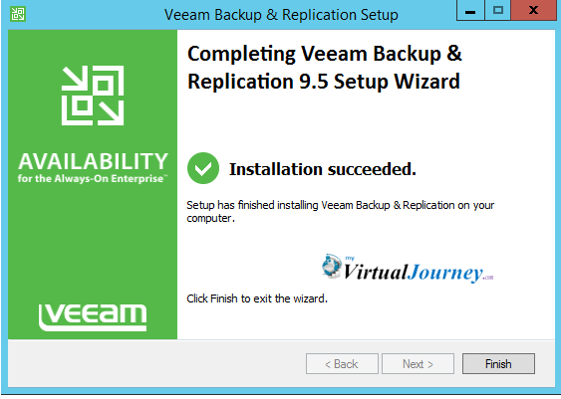
Task: Click the large white Veeam arrows logo
Action: pos(93,96)
